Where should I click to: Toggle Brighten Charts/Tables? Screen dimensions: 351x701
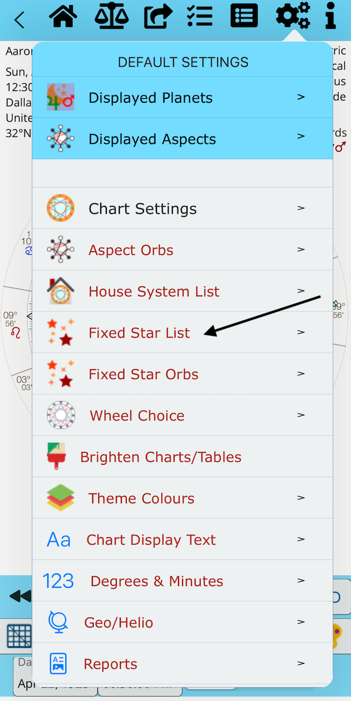(160, 457)
